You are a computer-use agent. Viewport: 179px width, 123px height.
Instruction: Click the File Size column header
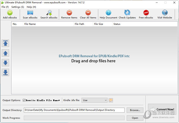tap(103, 24)
